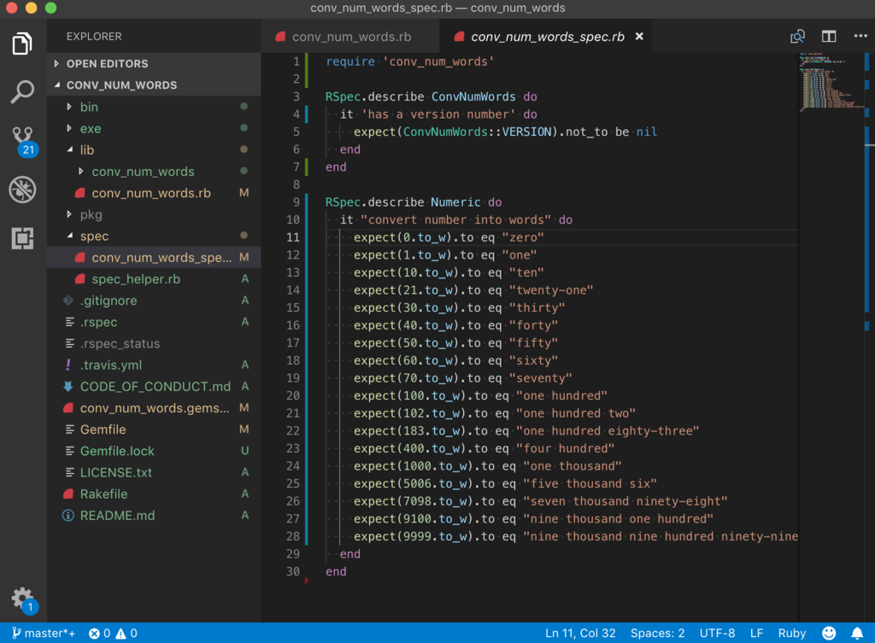Viewport: 875px width, 643px height.
Task: Click line number 9 in the gutter
Action: click(x=296, y=202)
